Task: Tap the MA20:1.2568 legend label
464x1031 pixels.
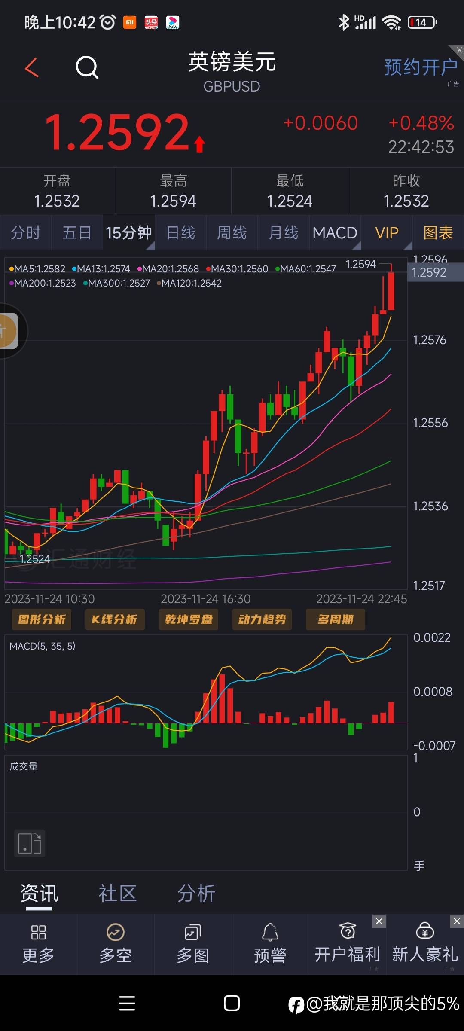Action: point(168,269)
